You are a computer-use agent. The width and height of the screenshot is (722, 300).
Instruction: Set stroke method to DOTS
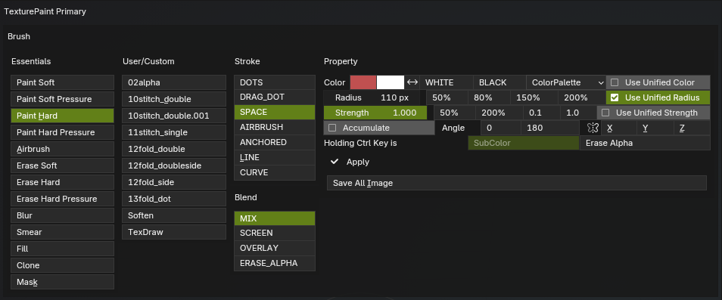275,82
